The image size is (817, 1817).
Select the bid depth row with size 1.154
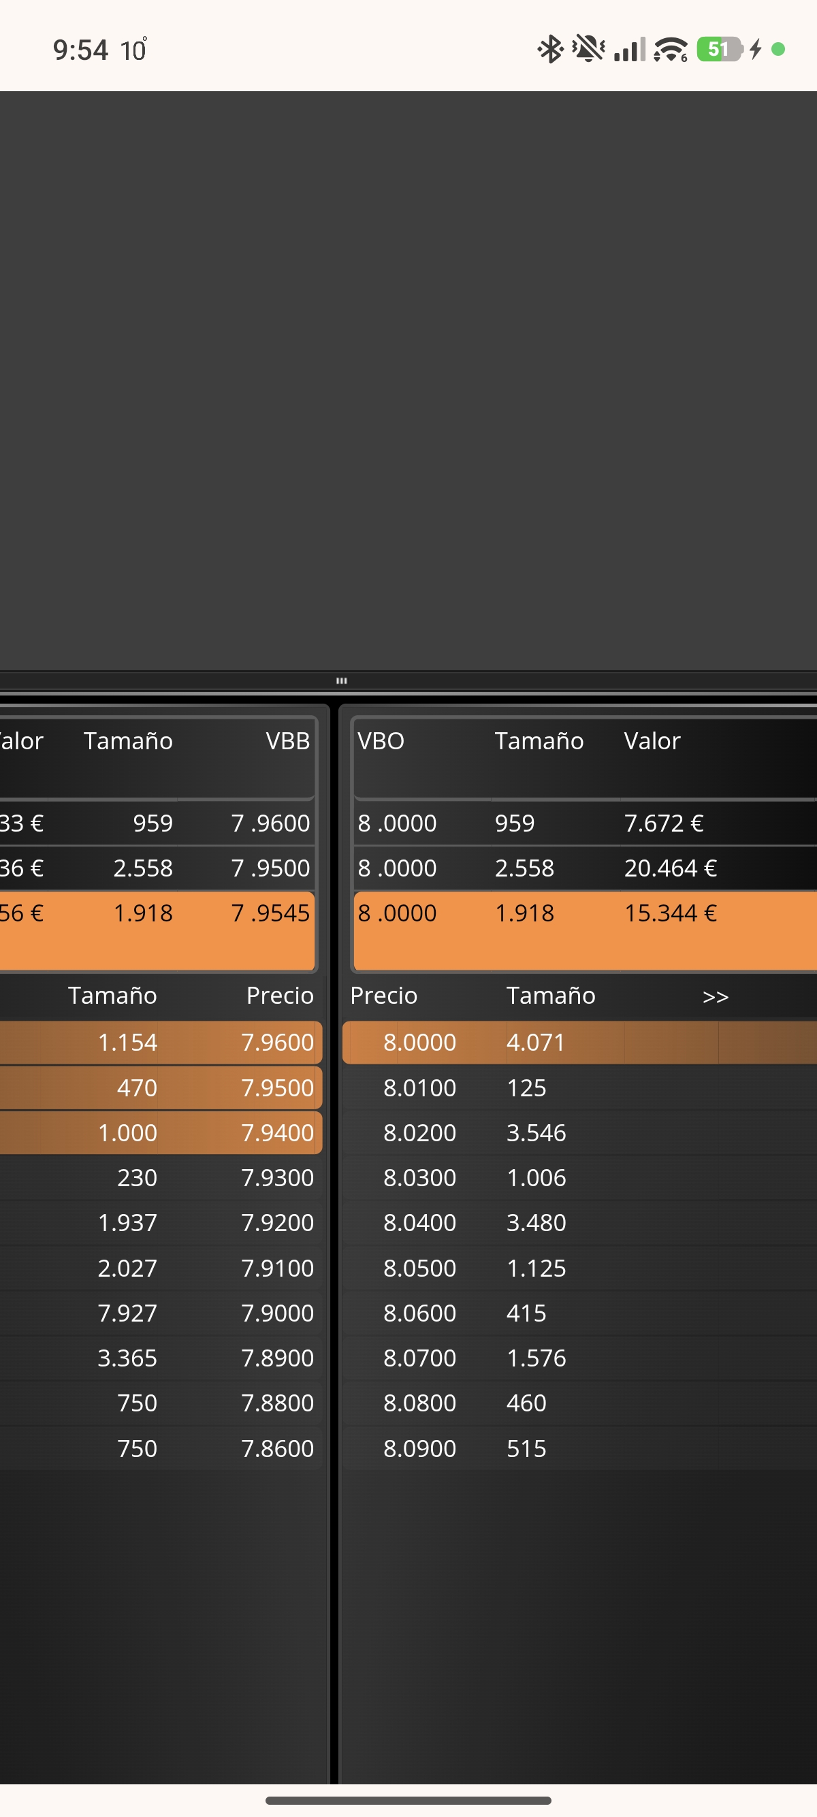161,1042
